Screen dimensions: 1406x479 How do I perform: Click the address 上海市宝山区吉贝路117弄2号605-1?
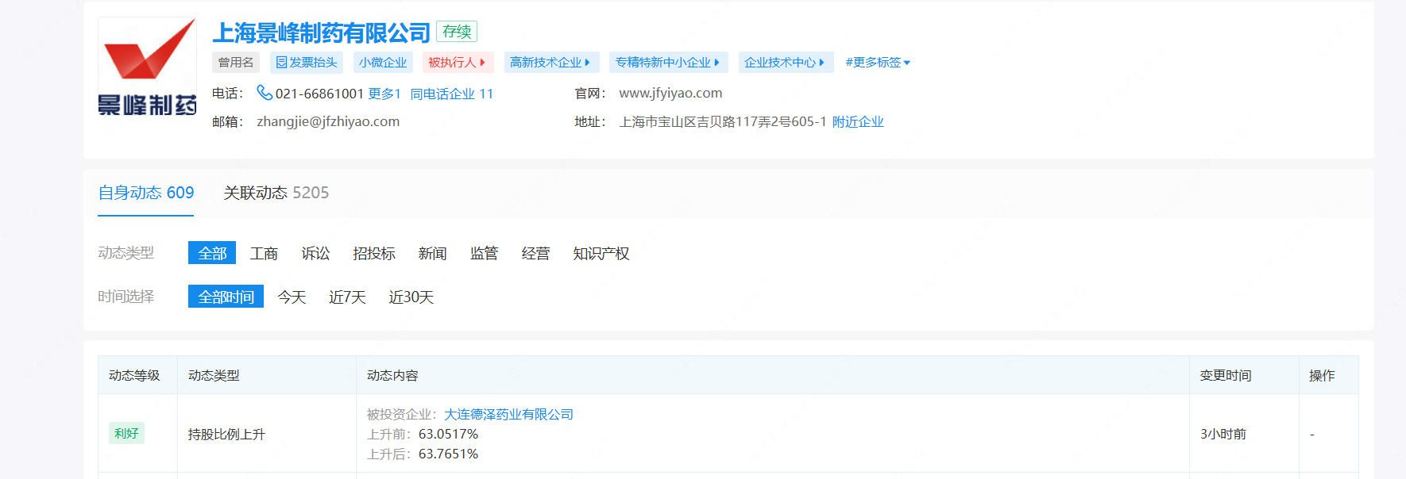point(723,121)
